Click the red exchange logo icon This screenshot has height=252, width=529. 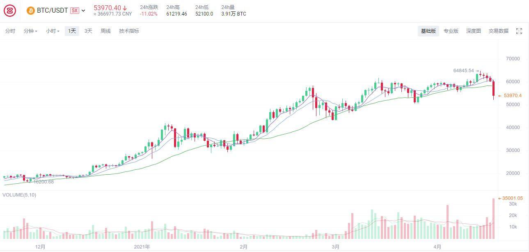coord(10,11)
